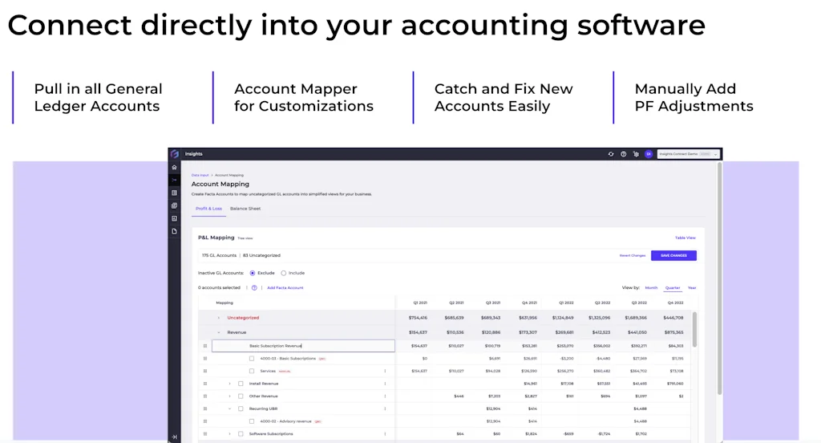Open the three-dot menu on the Services row
Image resolution: width=821 pixels, height=443 pixels.
tap(385, 372)
